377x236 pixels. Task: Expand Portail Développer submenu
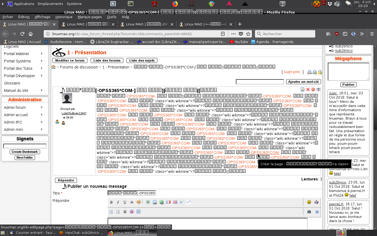click(42, 76)
